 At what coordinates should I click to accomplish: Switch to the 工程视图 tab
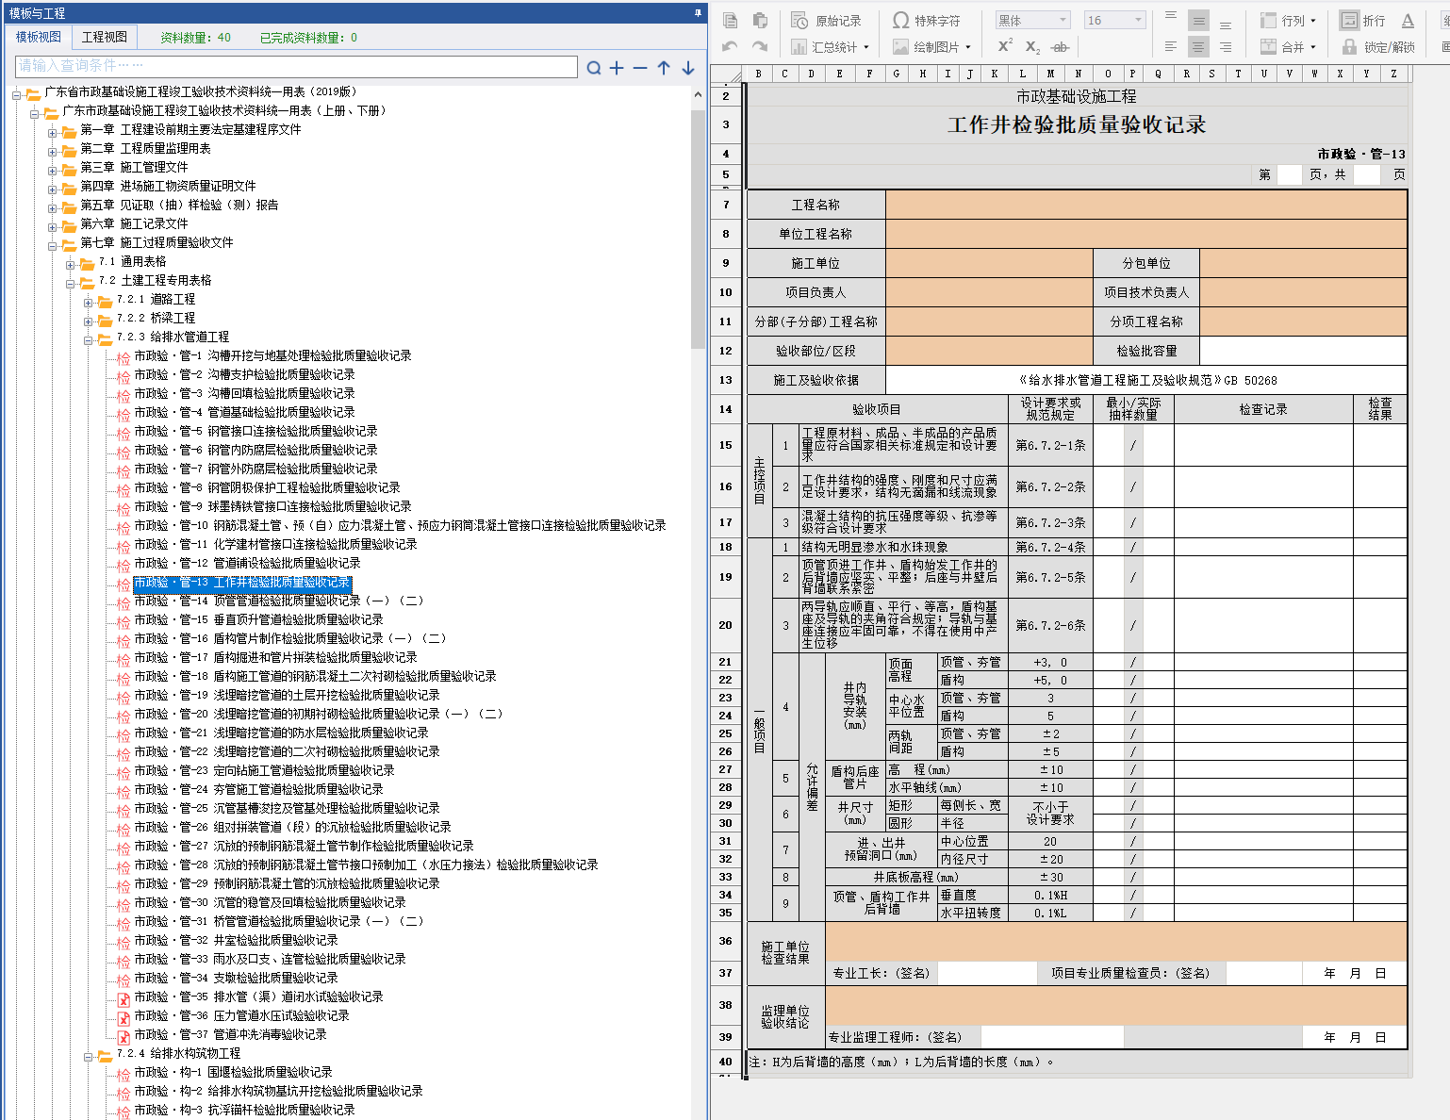(x=104, y=37)
